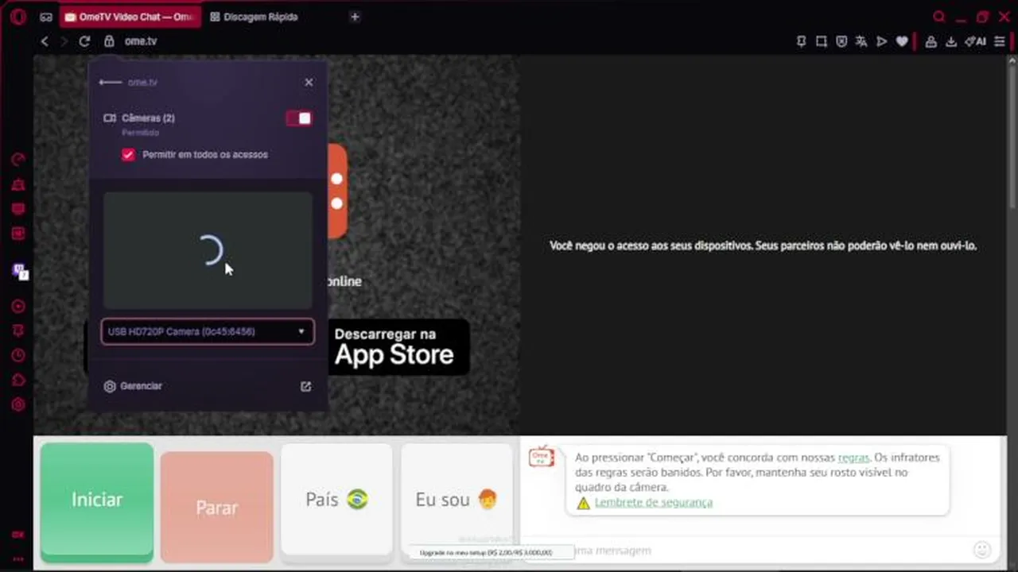Open the AI assistant icon

click(x=975, y=41)
